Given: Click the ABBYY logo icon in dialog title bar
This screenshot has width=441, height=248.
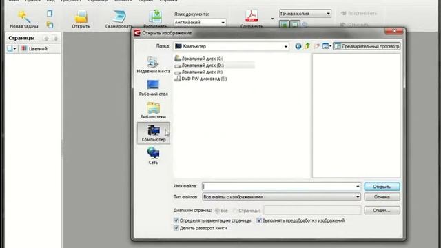Looking at the screenshot, I should point(137,33).
